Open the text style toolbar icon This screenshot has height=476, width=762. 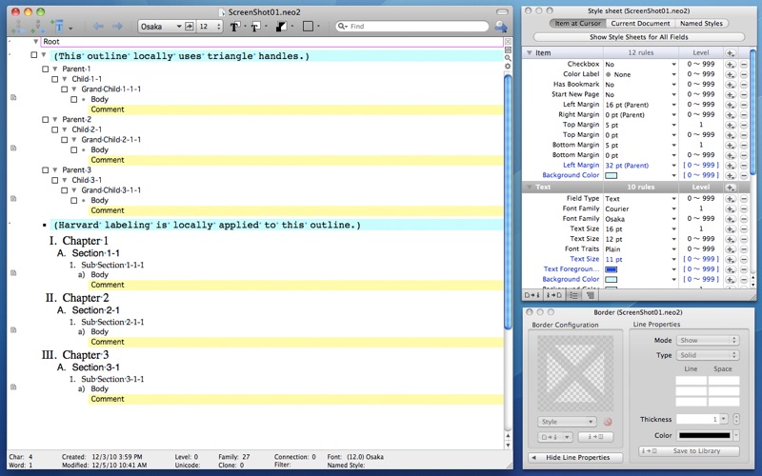pyautogui.click(x=235, y=27)
